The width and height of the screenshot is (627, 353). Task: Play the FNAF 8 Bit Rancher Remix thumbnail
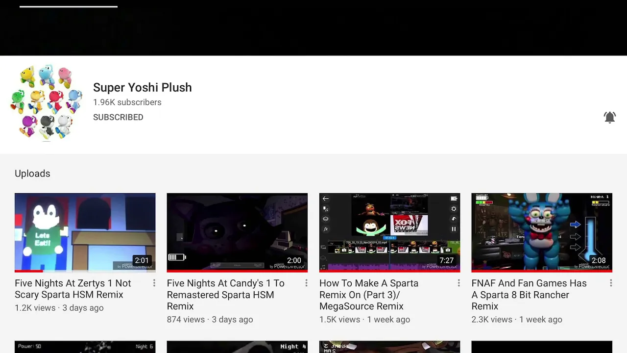(542, 232)
